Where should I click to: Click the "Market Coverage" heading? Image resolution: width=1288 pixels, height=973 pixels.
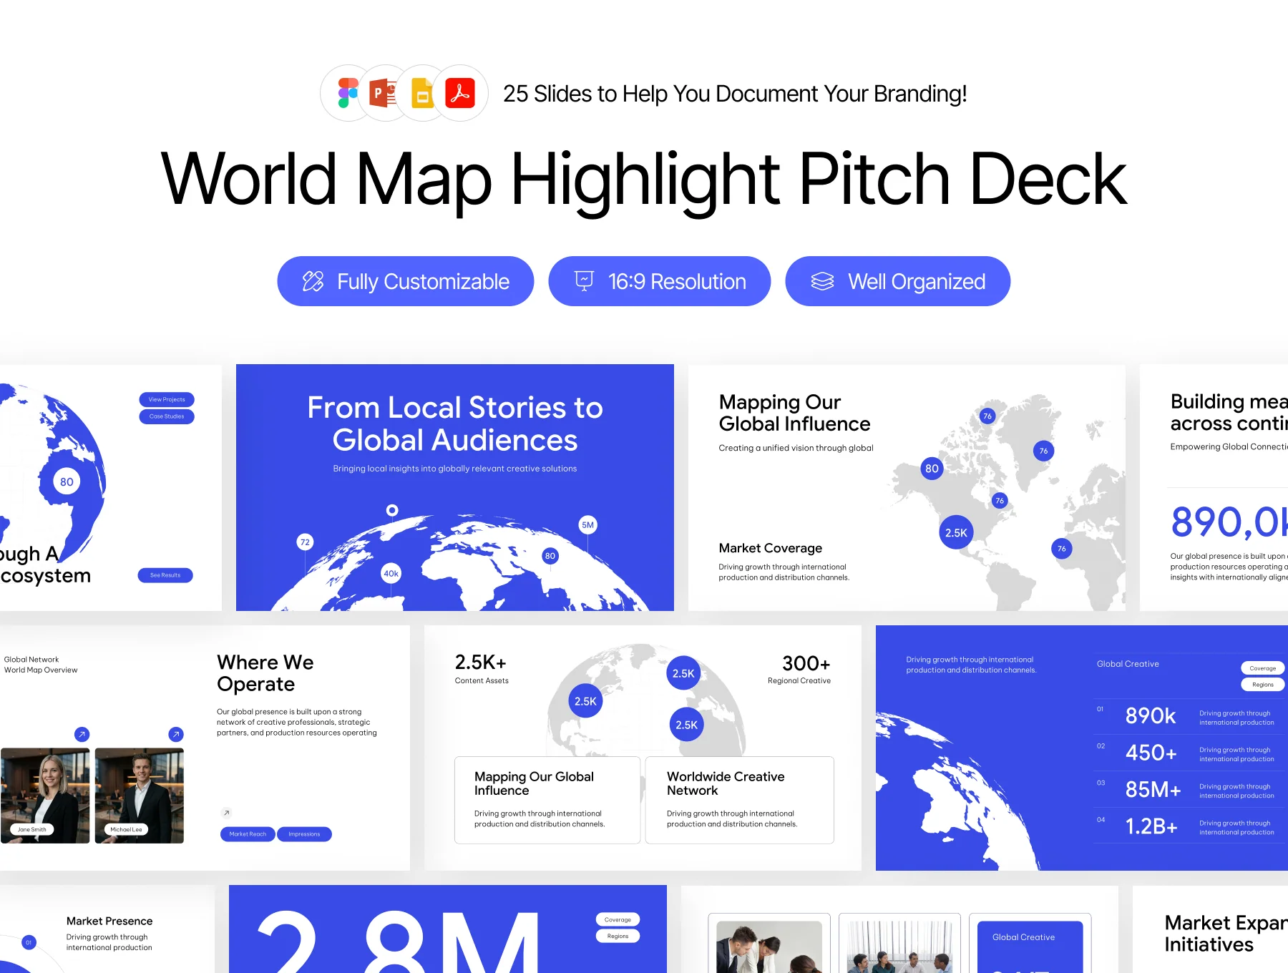pyautogui.click(x=771, y=548)
